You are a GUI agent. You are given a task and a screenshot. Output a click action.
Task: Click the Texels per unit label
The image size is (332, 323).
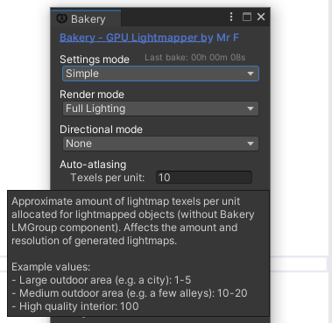pos(108,178)
